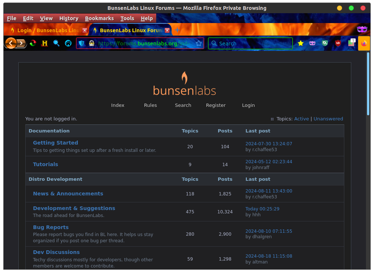Click the magnifier find icon in toolbar
374x273 pixels.
(56, 43)
